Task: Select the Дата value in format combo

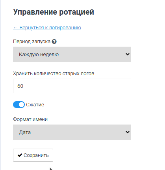Action: pos(25,132)
